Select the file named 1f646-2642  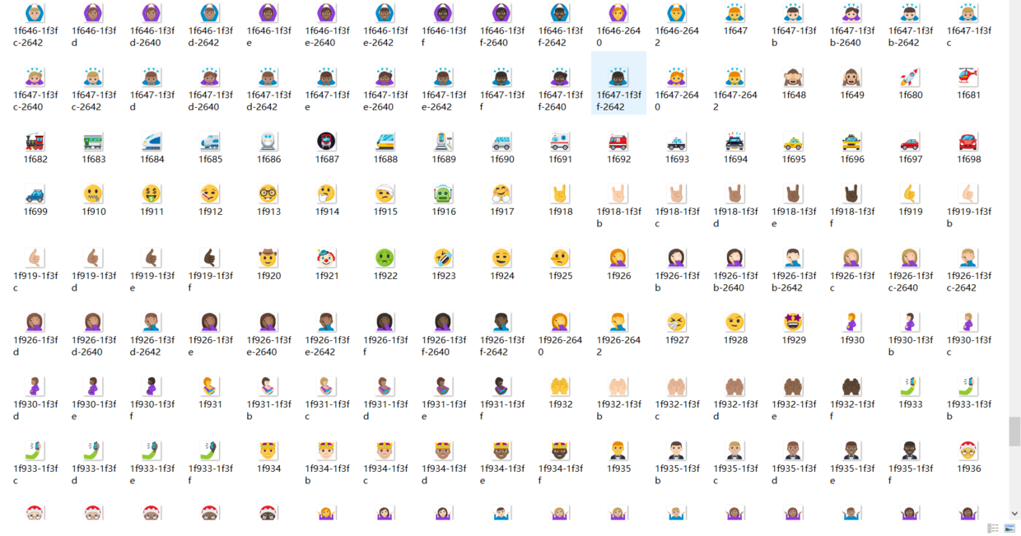677,26
